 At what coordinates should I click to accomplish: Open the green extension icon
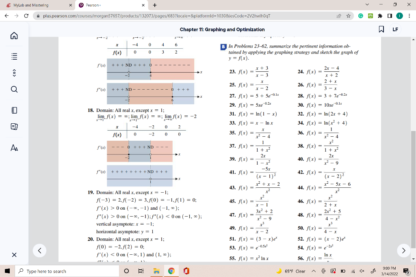tap(370, 16)
